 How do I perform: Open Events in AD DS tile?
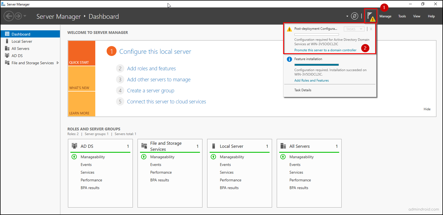click(x=86, y=165)
